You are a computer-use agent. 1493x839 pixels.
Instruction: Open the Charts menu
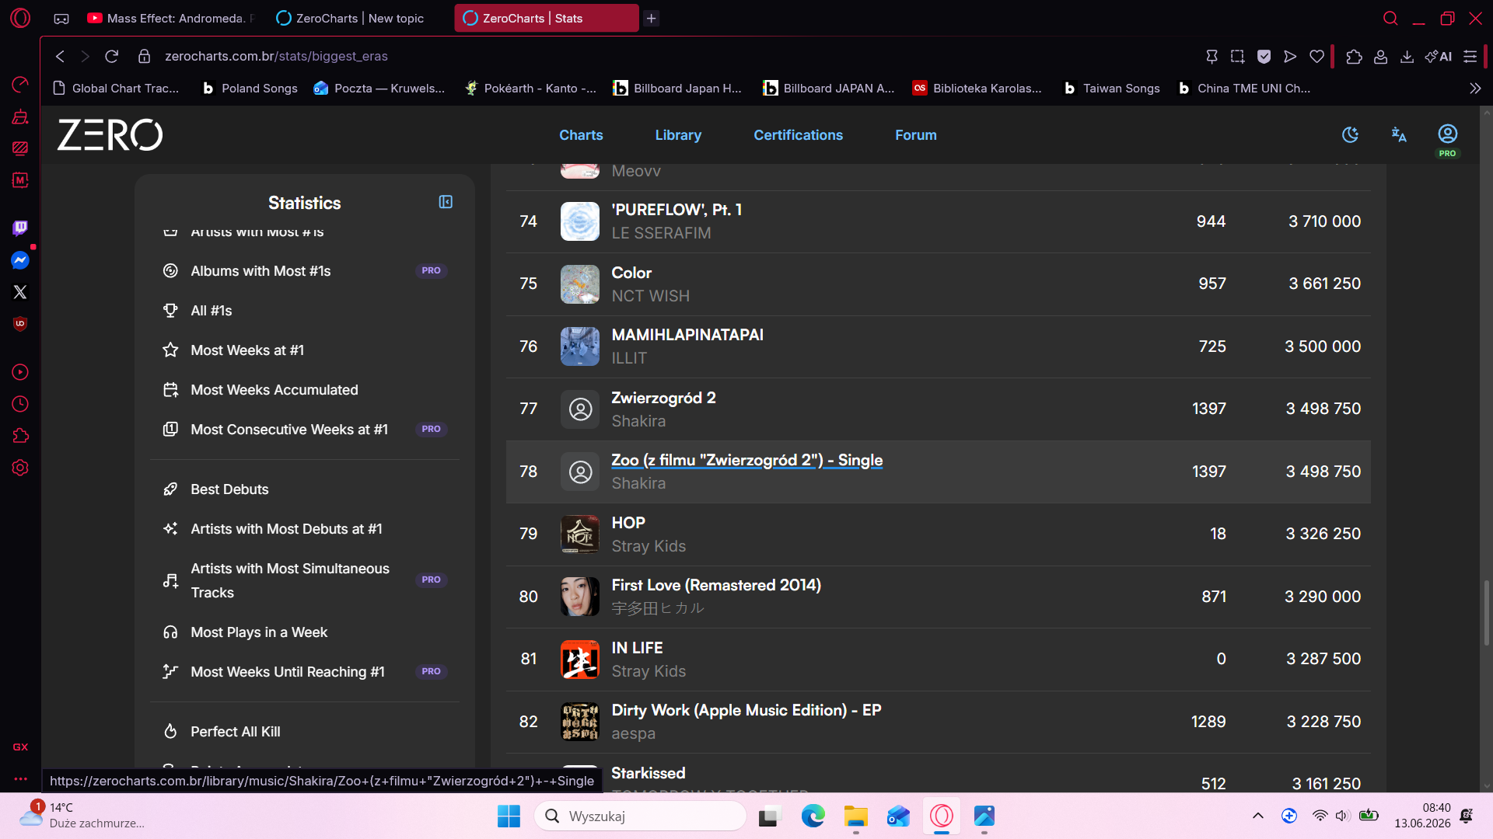[x=581, y=135]
